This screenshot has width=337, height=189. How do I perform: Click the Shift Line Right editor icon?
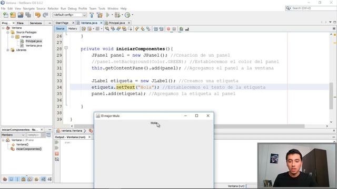[x=161, y=29]
